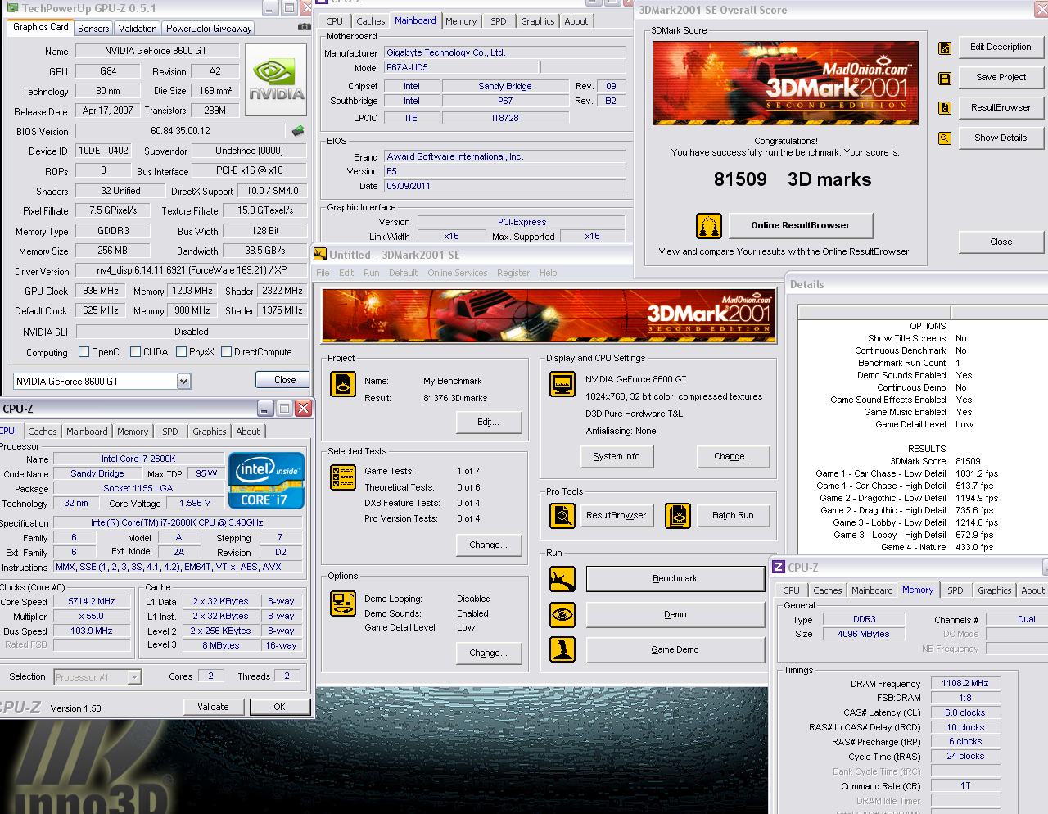Click the BIOS save chip icon in GPU-Z
1048x814 pixels.
tap(298, 130)
